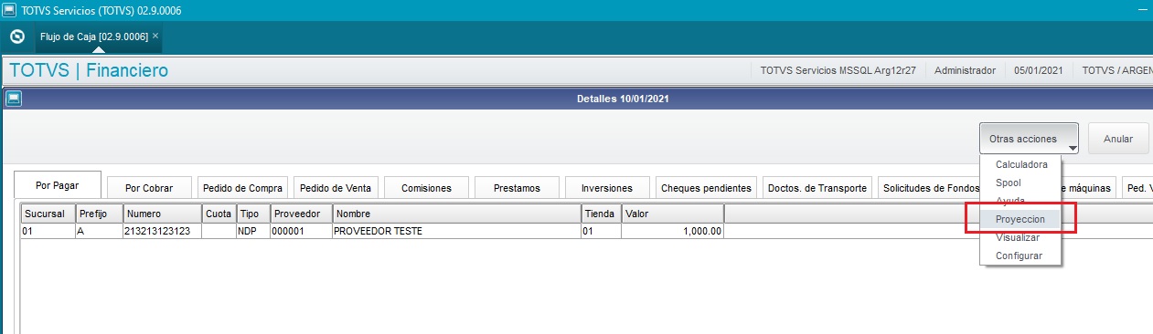Open the Pedido de Compra tab

[x=243, y=188]
